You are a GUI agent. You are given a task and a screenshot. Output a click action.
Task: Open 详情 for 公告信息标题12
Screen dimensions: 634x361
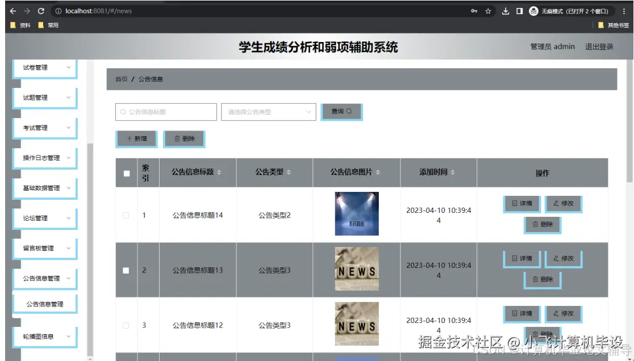click(522, 314)
